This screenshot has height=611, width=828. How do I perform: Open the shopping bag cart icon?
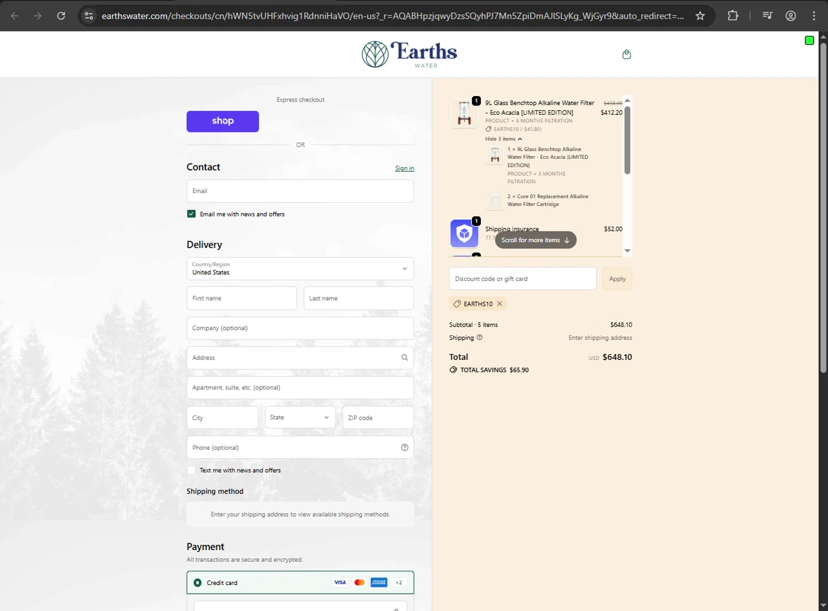point(627,54)
